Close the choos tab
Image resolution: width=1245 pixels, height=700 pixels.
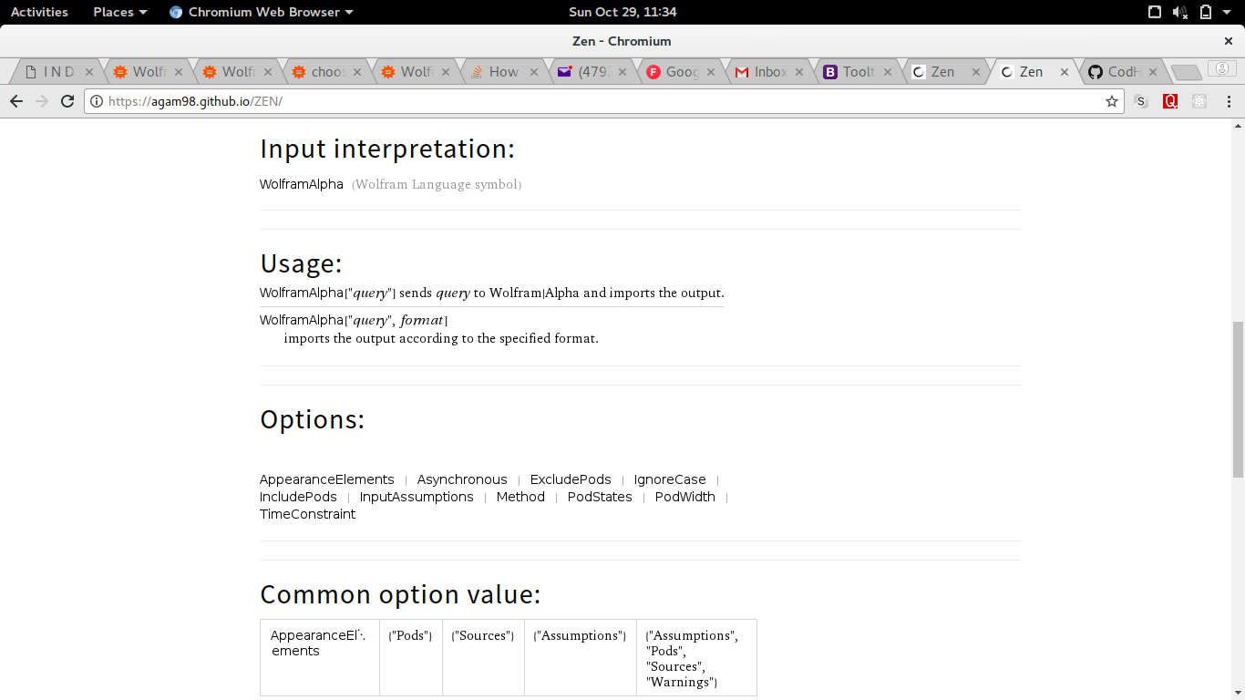(x=357, y=72)
